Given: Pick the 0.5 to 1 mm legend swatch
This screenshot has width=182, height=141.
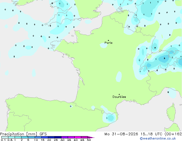Looking at the screenshot, I should 11,137.
